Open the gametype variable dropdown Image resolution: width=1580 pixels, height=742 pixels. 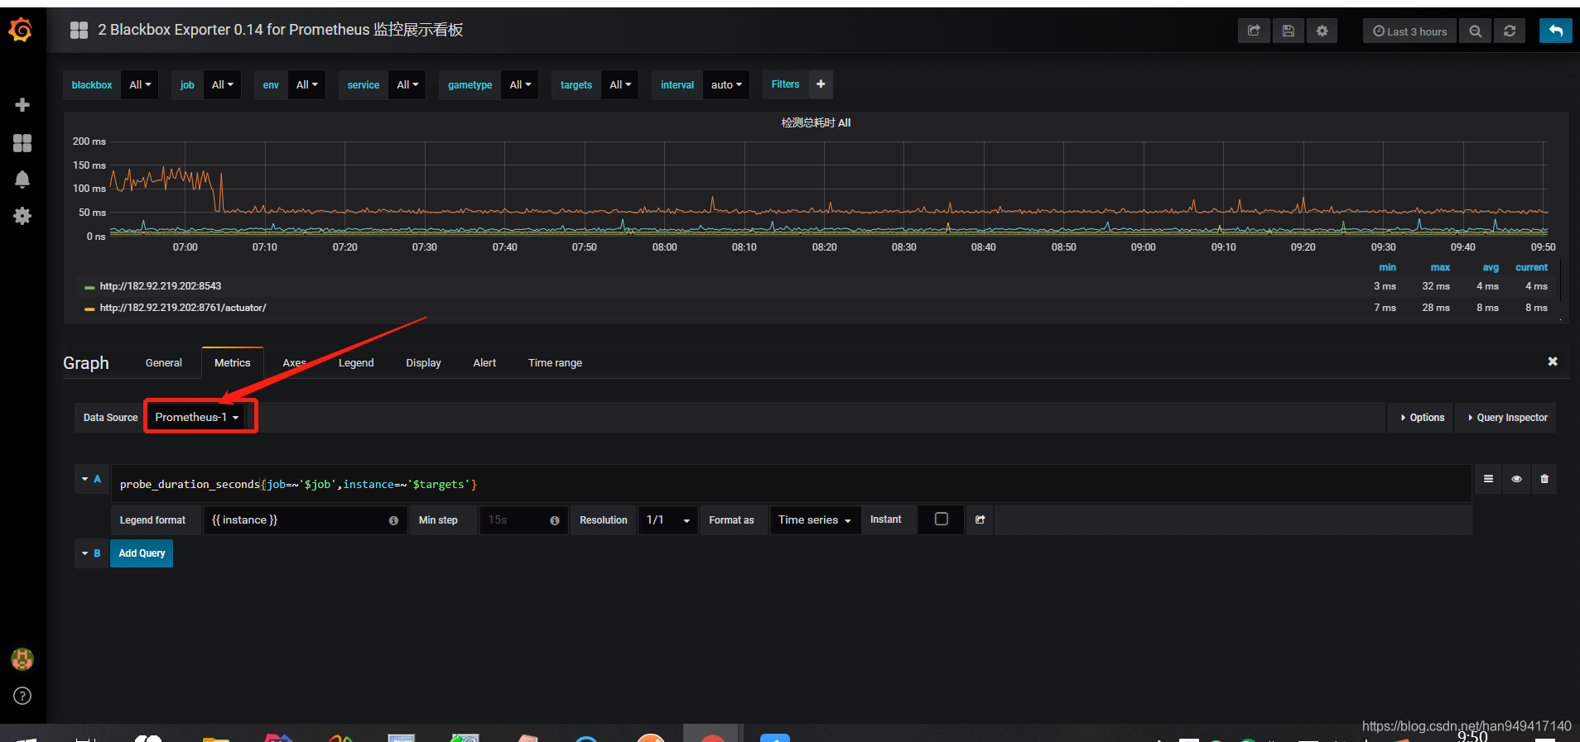520,85
